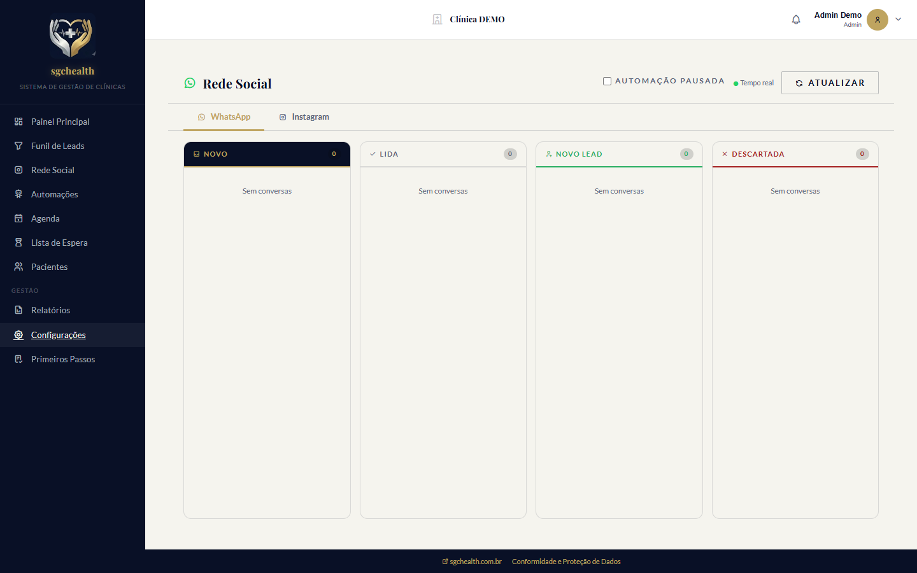
Task: Click the NOVO column count badge
Action: coord(334,154)
